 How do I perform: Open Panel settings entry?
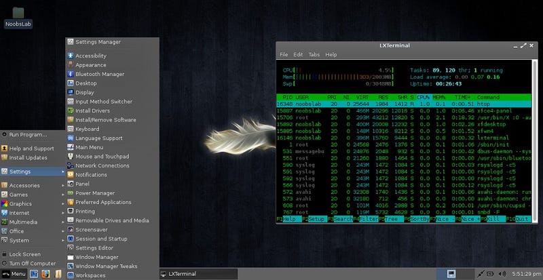(x=112, y=184)
